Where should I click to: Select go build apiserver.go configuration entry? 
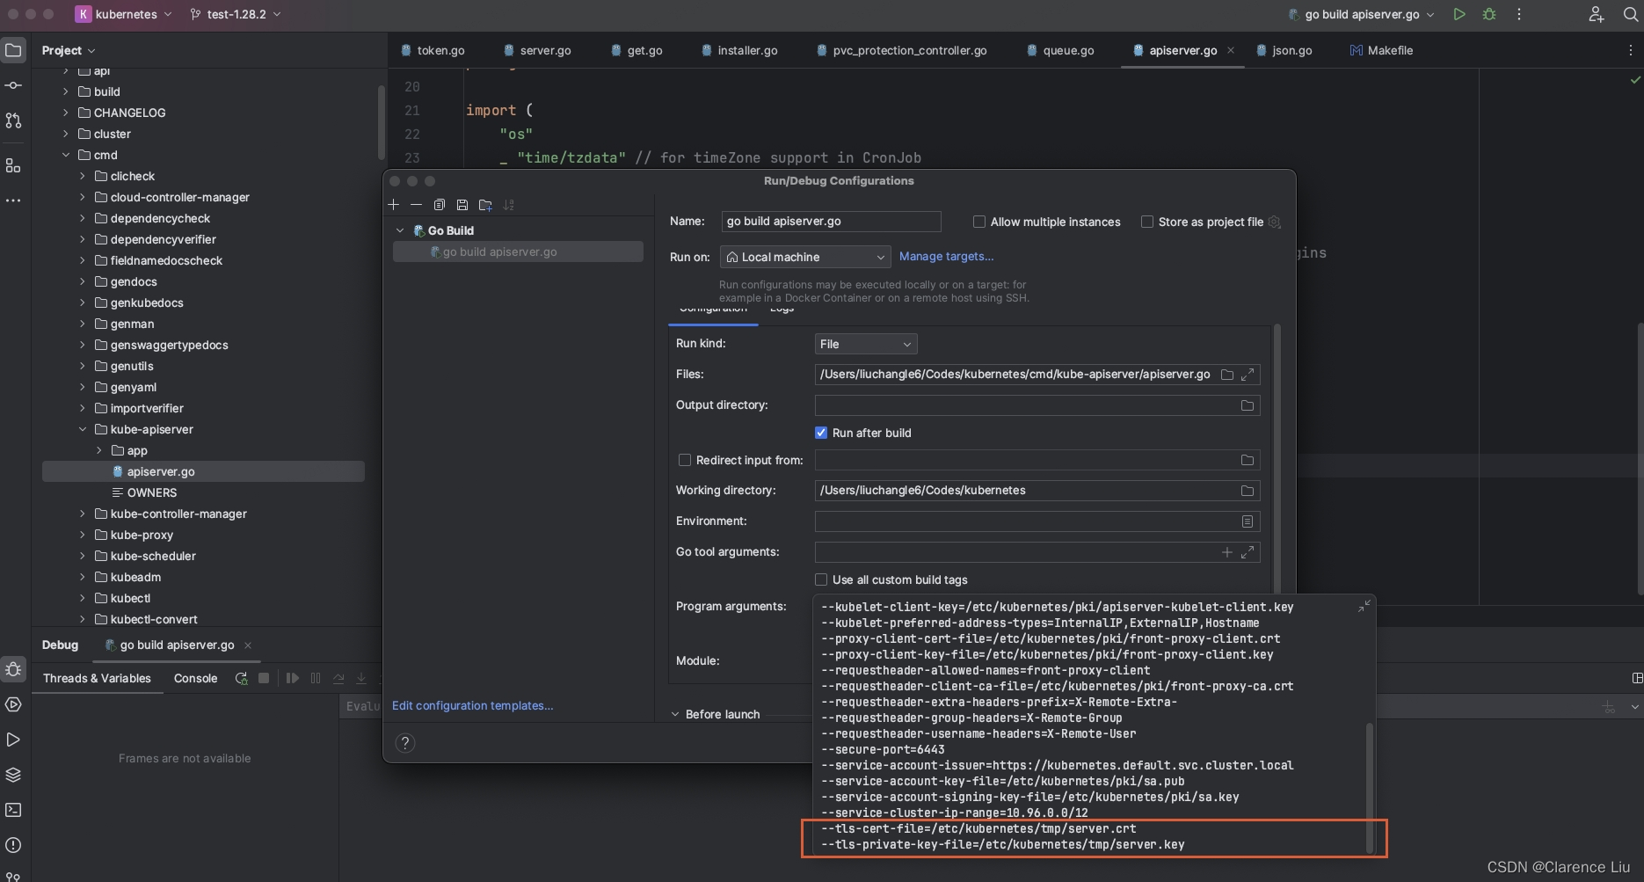click(519, 251)
